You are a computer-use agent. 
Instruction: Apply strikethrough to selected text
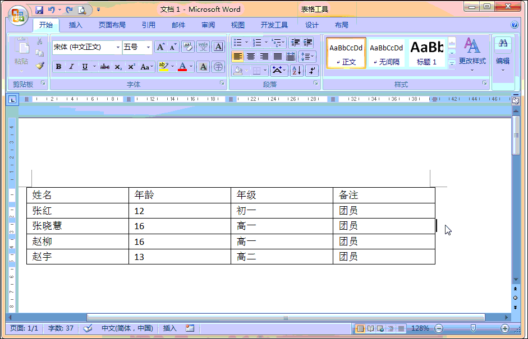[104, 66]
